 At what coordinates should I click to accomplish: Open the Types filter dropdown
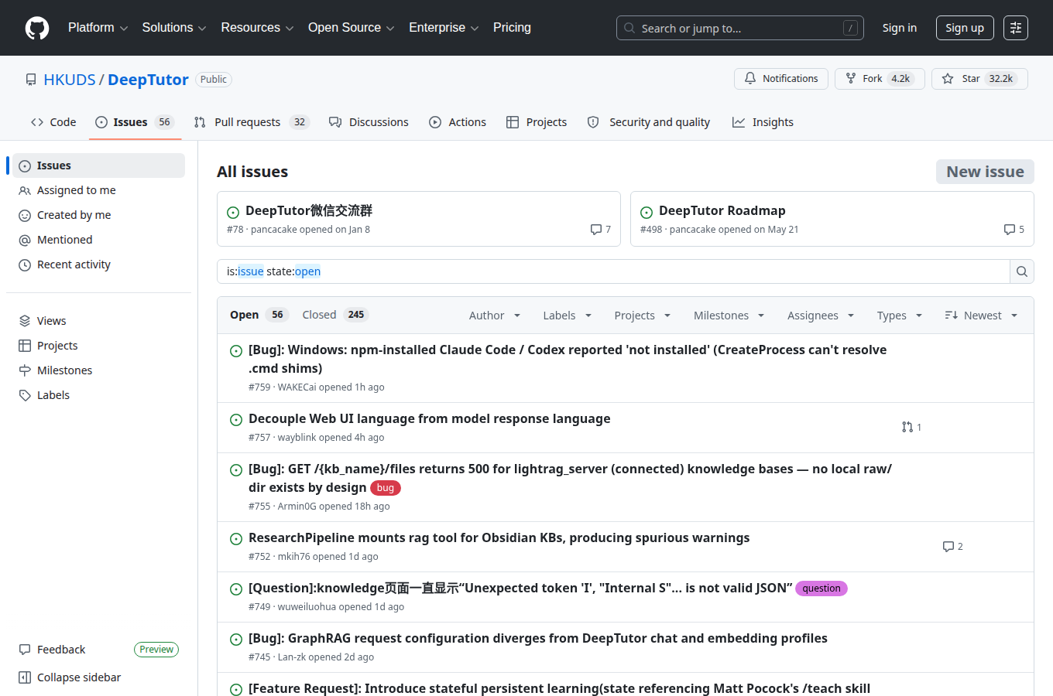click(x=900, y=316)
